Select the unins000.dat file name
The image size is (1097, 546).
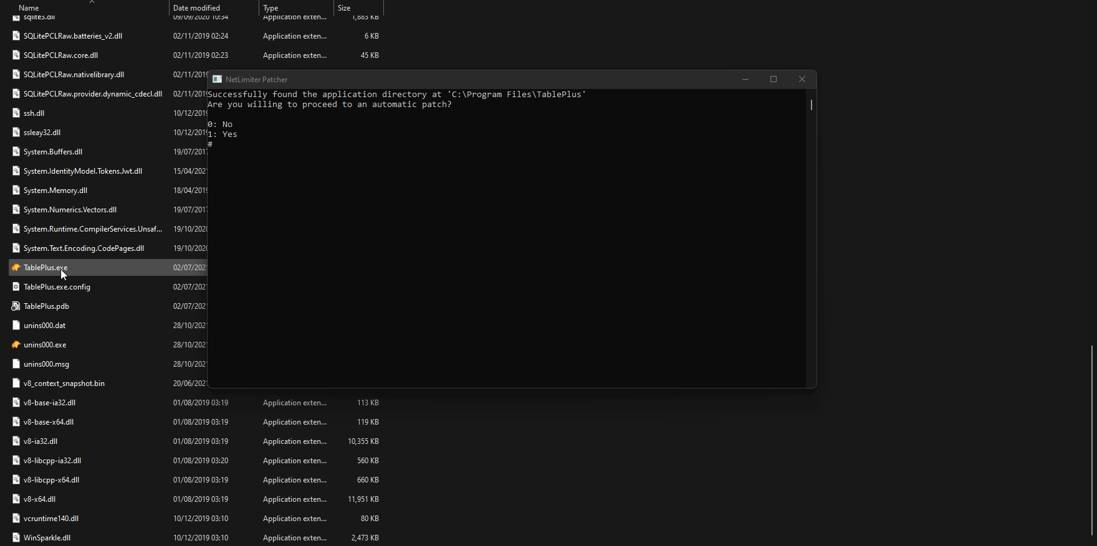(x=44, y=326)
